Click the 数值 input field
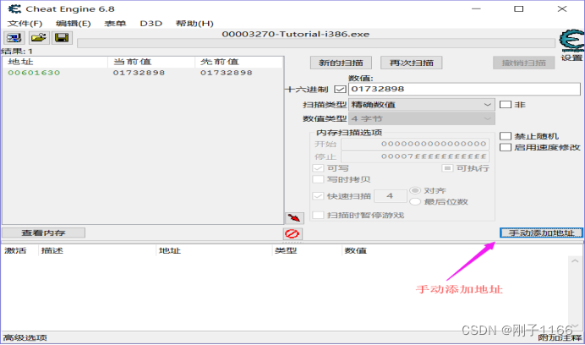 click(464, 90)
